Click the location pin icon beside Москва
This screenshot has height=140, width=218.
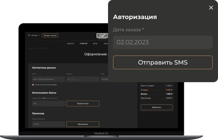pyautogui.click(x=29, y=35)
